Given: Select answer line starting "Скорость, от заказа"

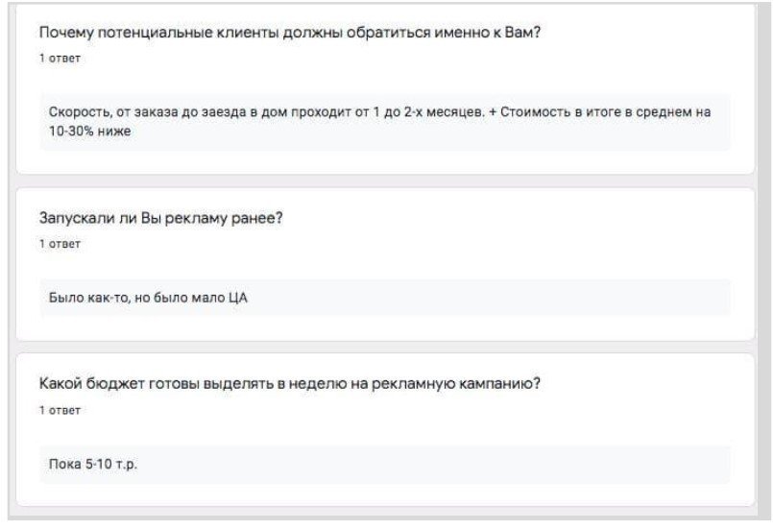Looking at the screenshot, I should click(x=379, y=112).
